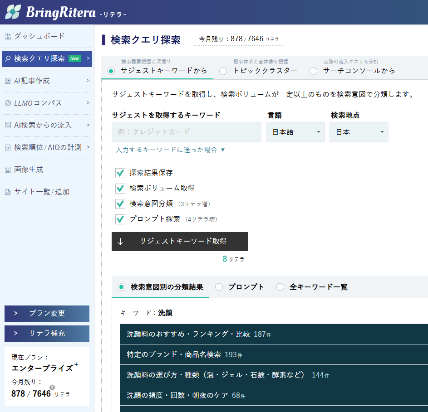Click プラン変更 button

click(47, 314)
